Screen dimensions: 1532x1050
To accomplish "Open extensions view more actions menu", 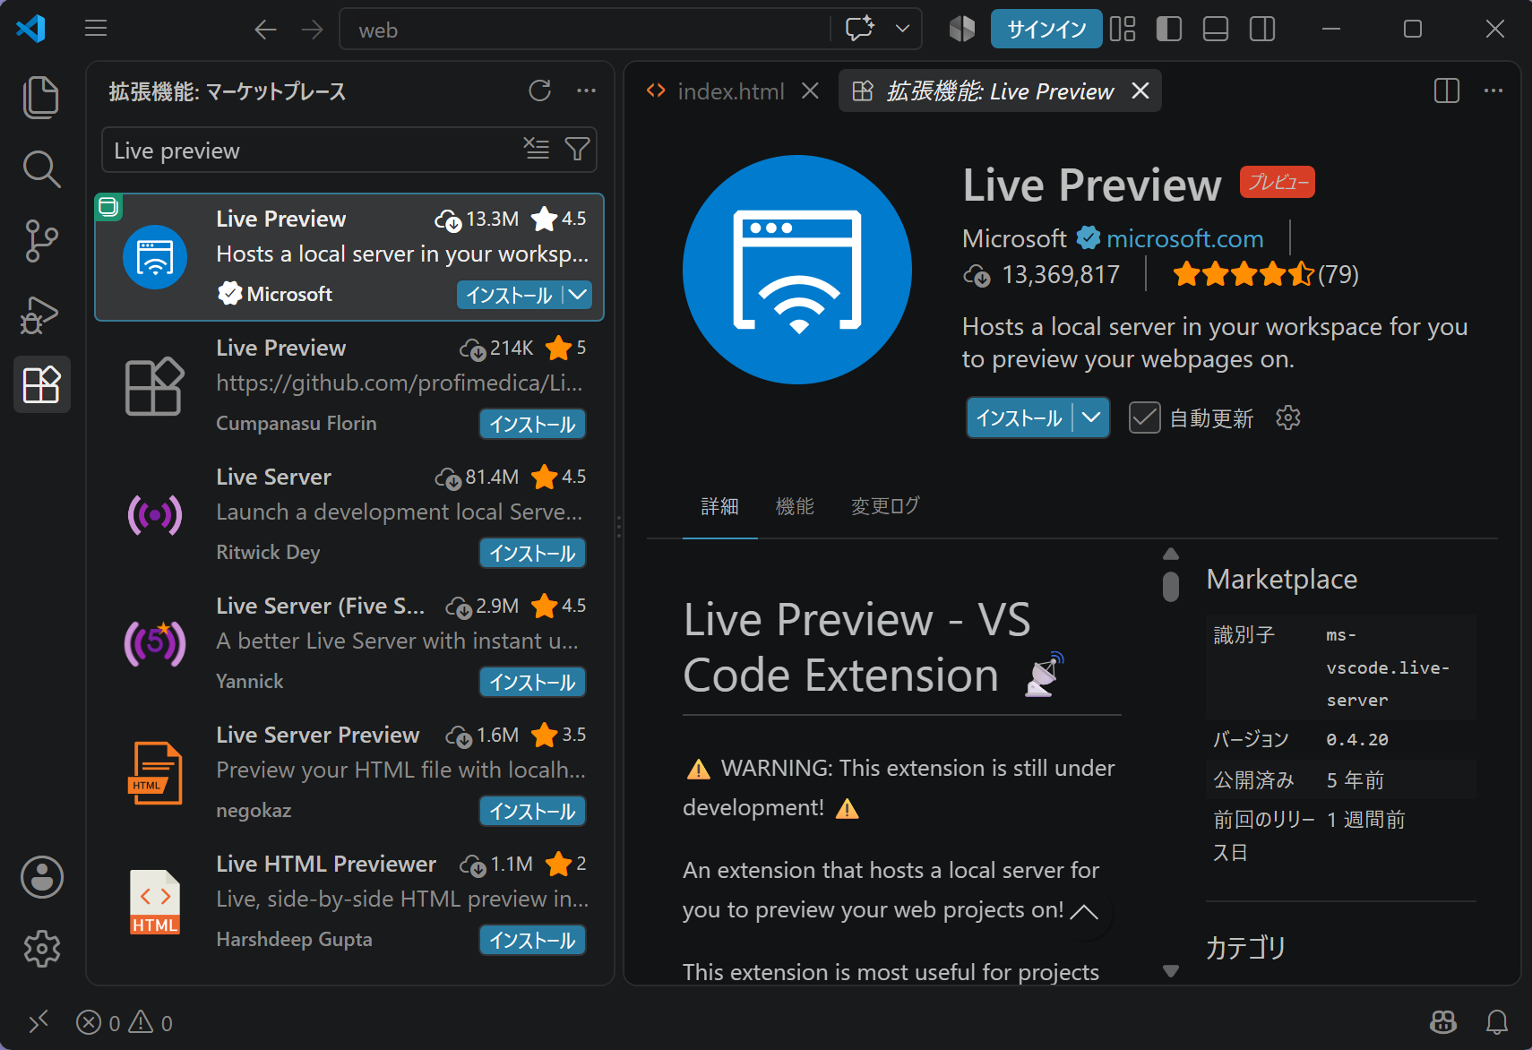I will (x=586, y=90).
